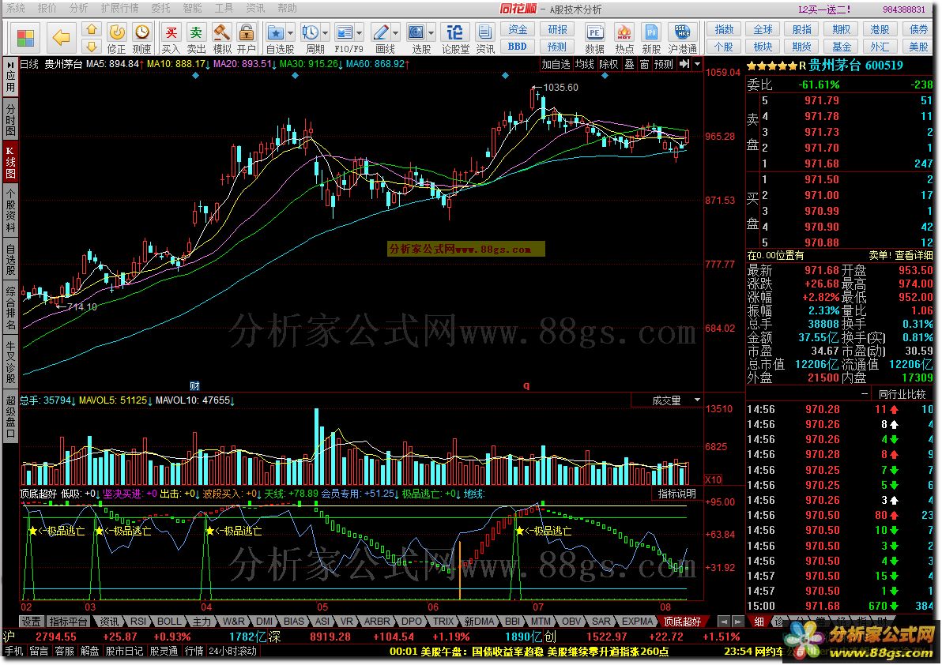Screen dimensions: 942x665
Task: Open the 报价 menu
Action: pyautogui.click(x=47, y=8)
